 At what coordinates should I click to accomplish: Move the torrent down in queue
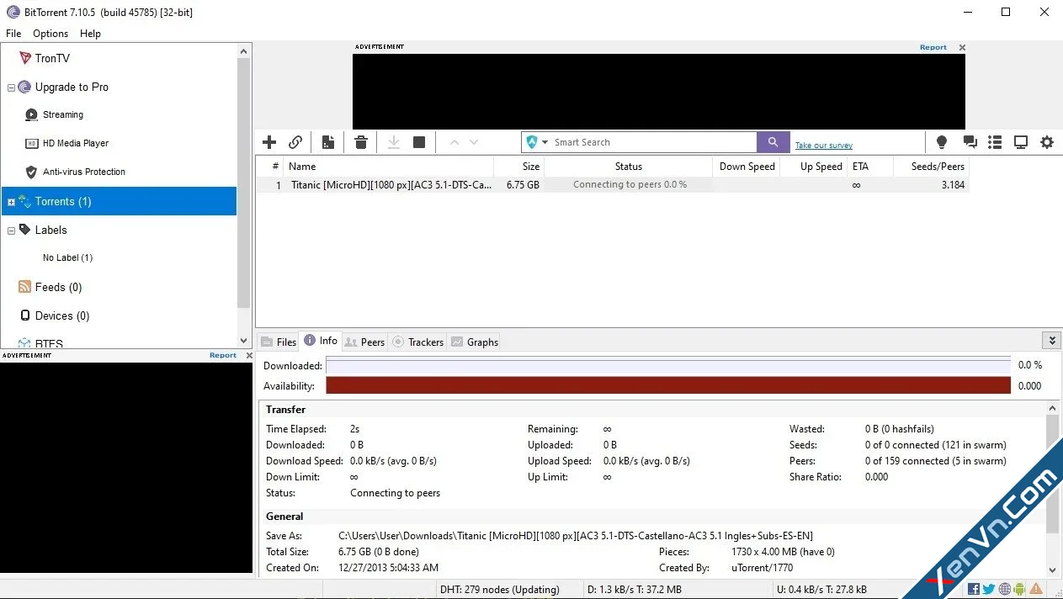[x=474, y=142]
